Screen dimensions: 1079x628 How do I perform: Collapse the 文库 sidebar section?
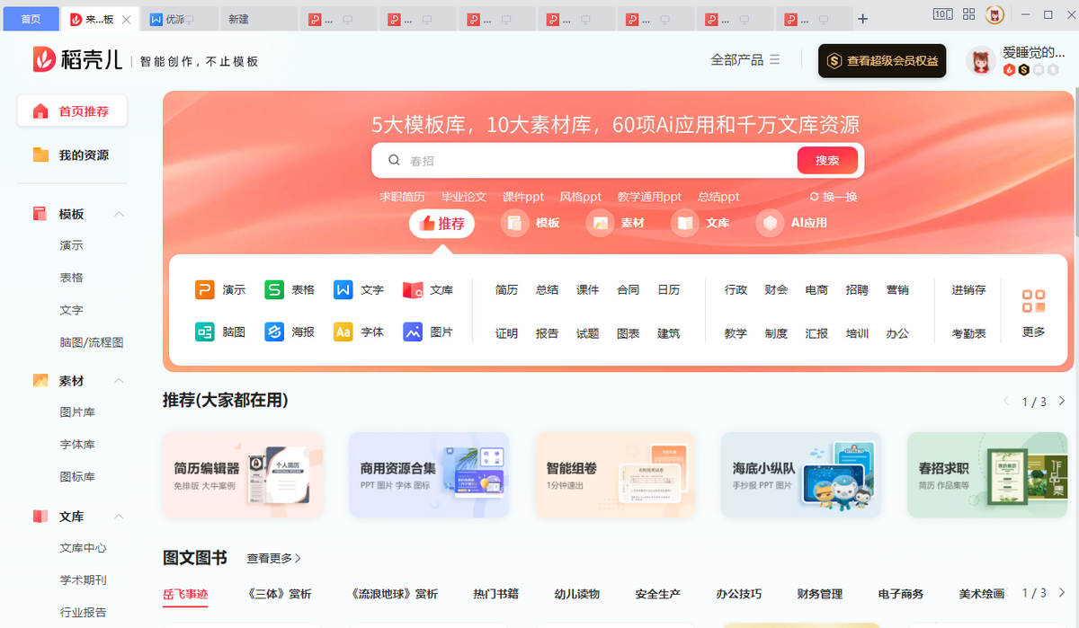[119, 517]
